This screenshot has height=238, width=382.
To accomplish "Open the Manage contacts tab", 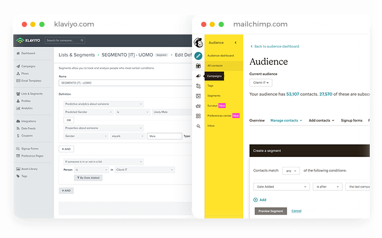I will (286, 120).
